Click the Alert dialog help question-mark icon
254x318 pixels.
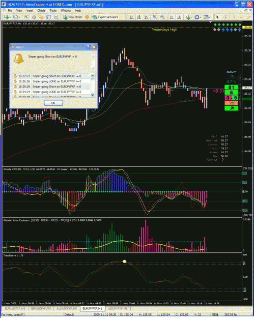(x=88, y=47)
